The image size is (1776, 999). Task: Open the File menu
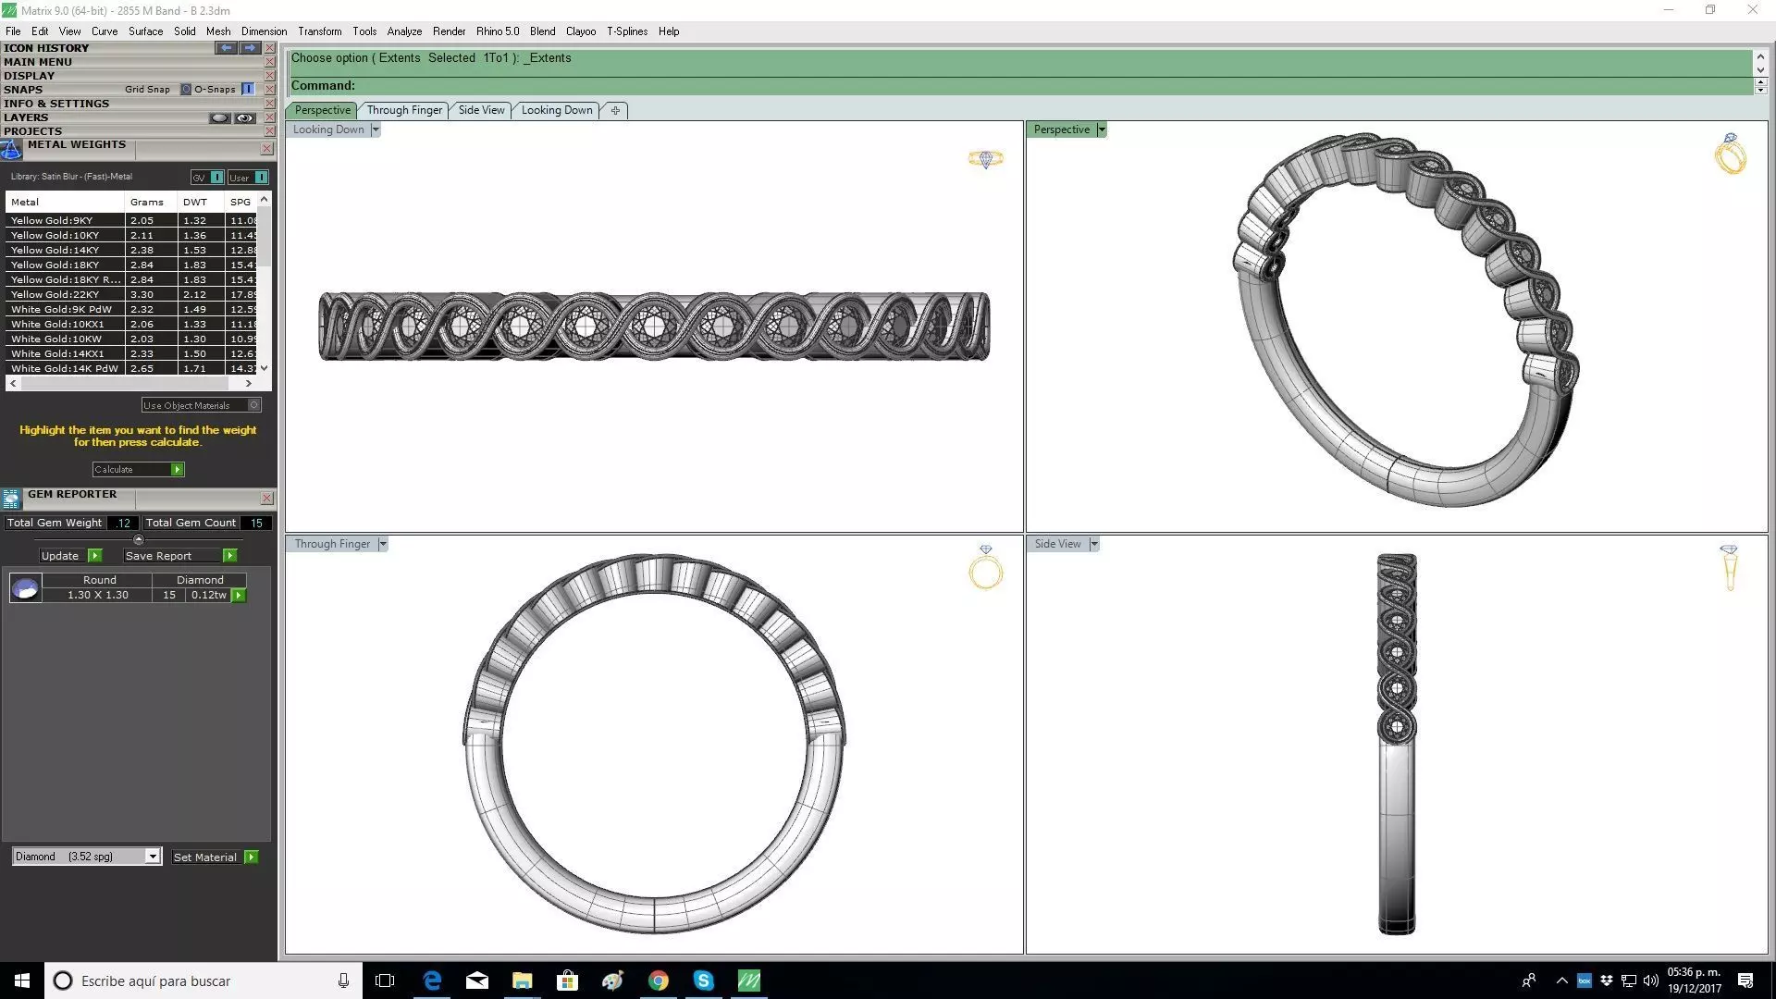tap(13, 31)
